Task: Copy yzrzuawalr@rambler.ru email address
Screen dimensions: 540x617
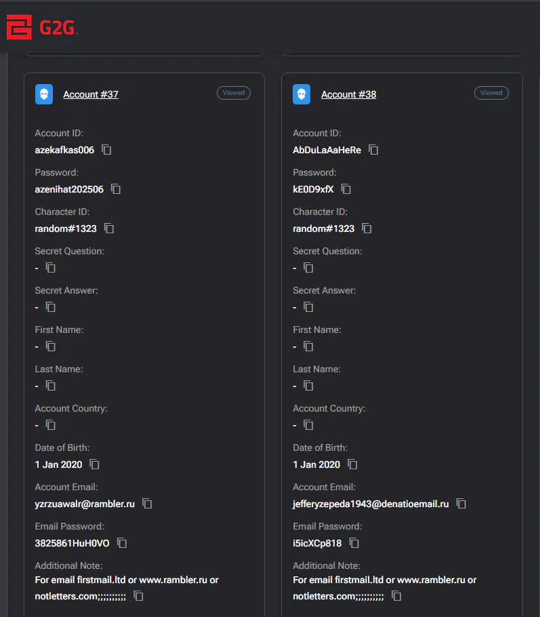Action: pos(147,504)
